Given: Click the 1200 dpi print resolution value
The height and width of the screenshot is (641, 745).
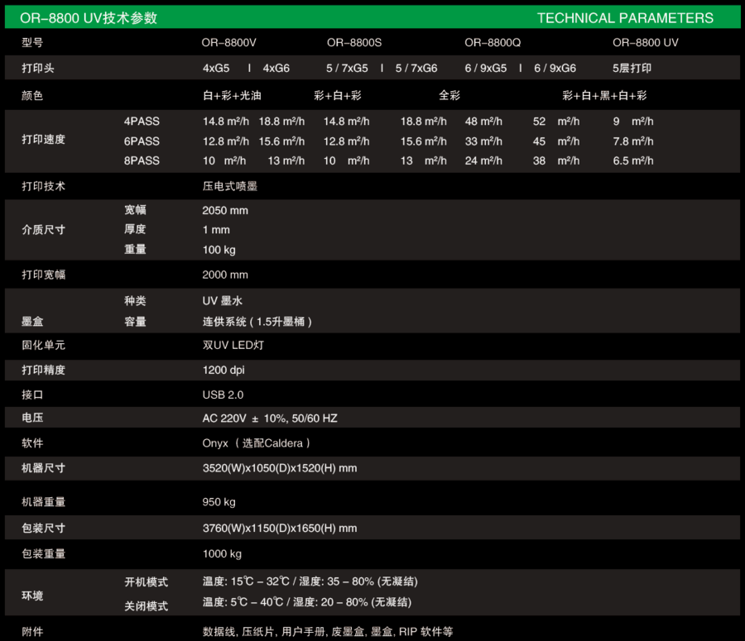Looking at the screenshot, I should tap(223, 370).
